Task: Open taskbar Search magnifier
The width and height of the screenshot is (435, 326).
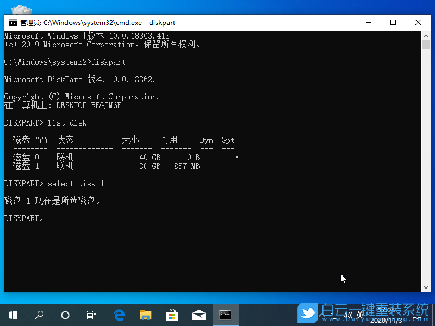Action: coord(39,315)
